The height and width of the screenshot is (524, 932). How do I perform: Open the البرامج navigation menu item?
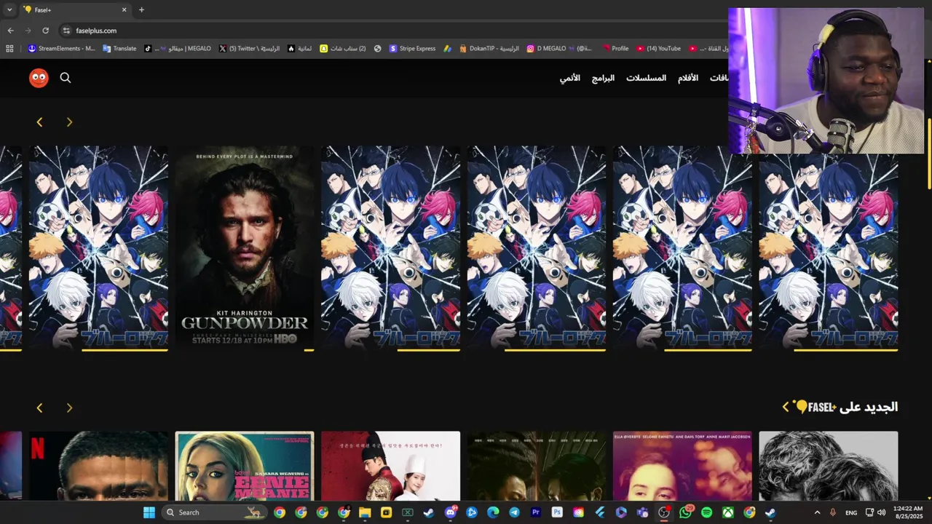click(x=603, y=78)
